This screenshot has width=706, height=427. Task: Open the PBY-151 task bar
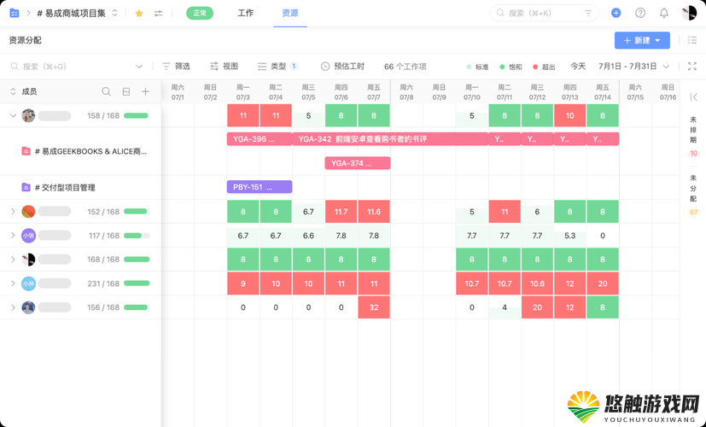(x=260, y=187)
